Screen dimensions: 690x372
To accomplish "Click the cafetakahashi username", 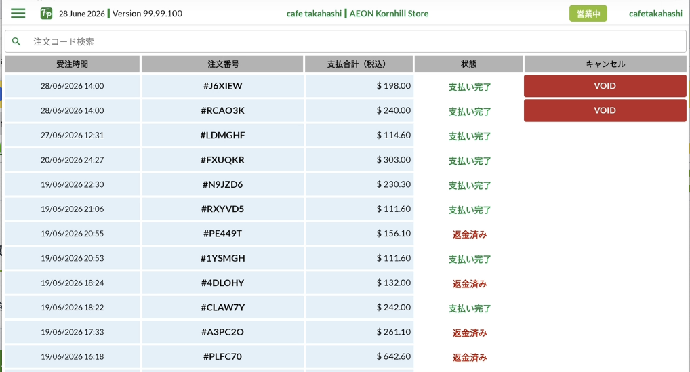I will (x=655, y=14).
